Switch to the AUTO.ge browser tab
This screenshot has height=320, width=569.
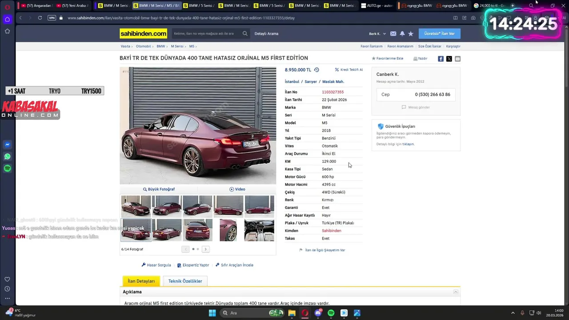(377, 5)
